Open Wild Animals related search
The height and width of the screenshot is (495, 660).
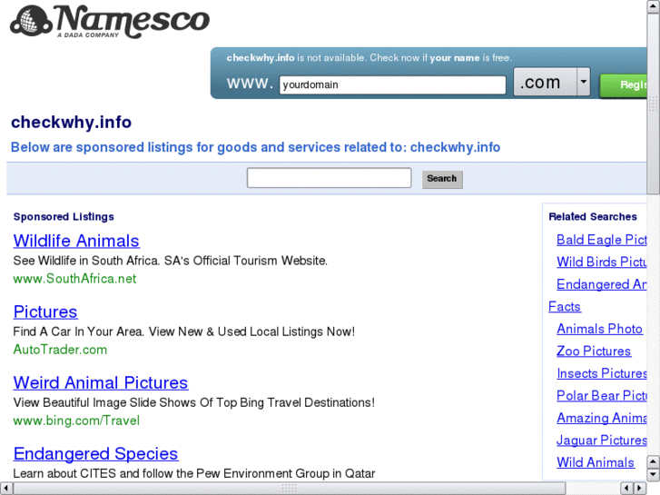coord(596,462)
